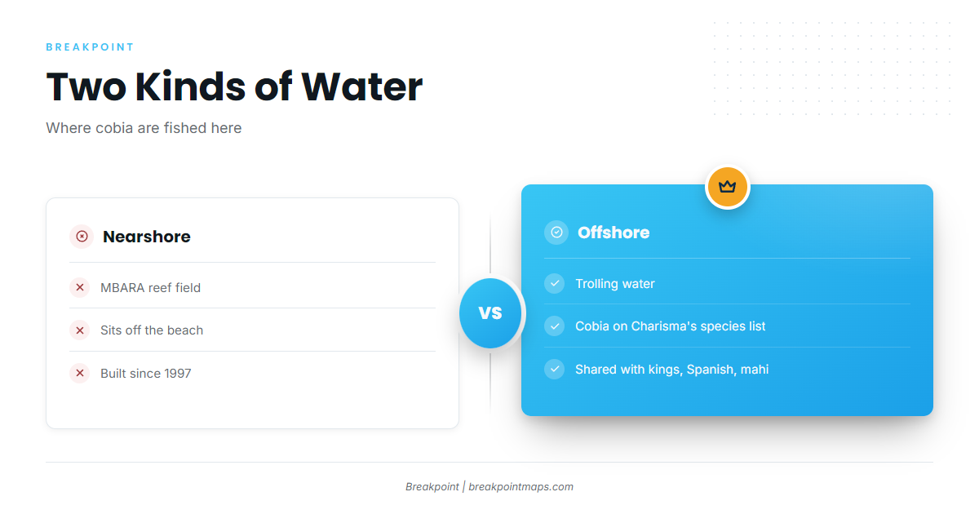Screen dimensions: 979x514
Task: Click the Where cobia are fished here subtitle
Action: point(144,128)
